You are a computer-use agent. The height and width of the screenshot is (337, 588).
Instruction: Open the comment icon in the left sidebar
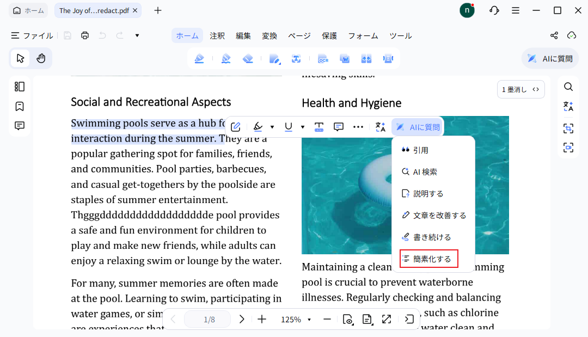tap(20, 125)
